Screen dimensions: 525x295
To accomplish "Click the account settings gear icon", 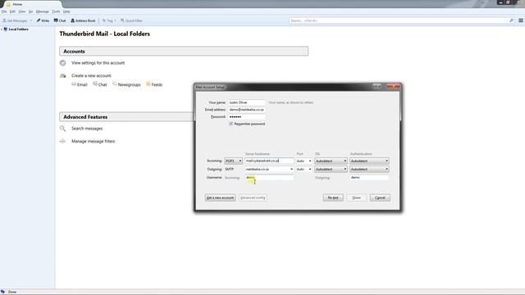I will click(x=62, y=63).
